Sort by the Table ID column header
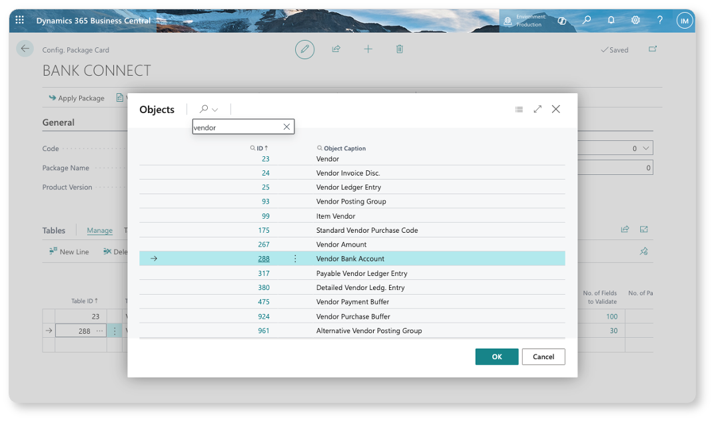The image size is (714, 421). (84, 301)
